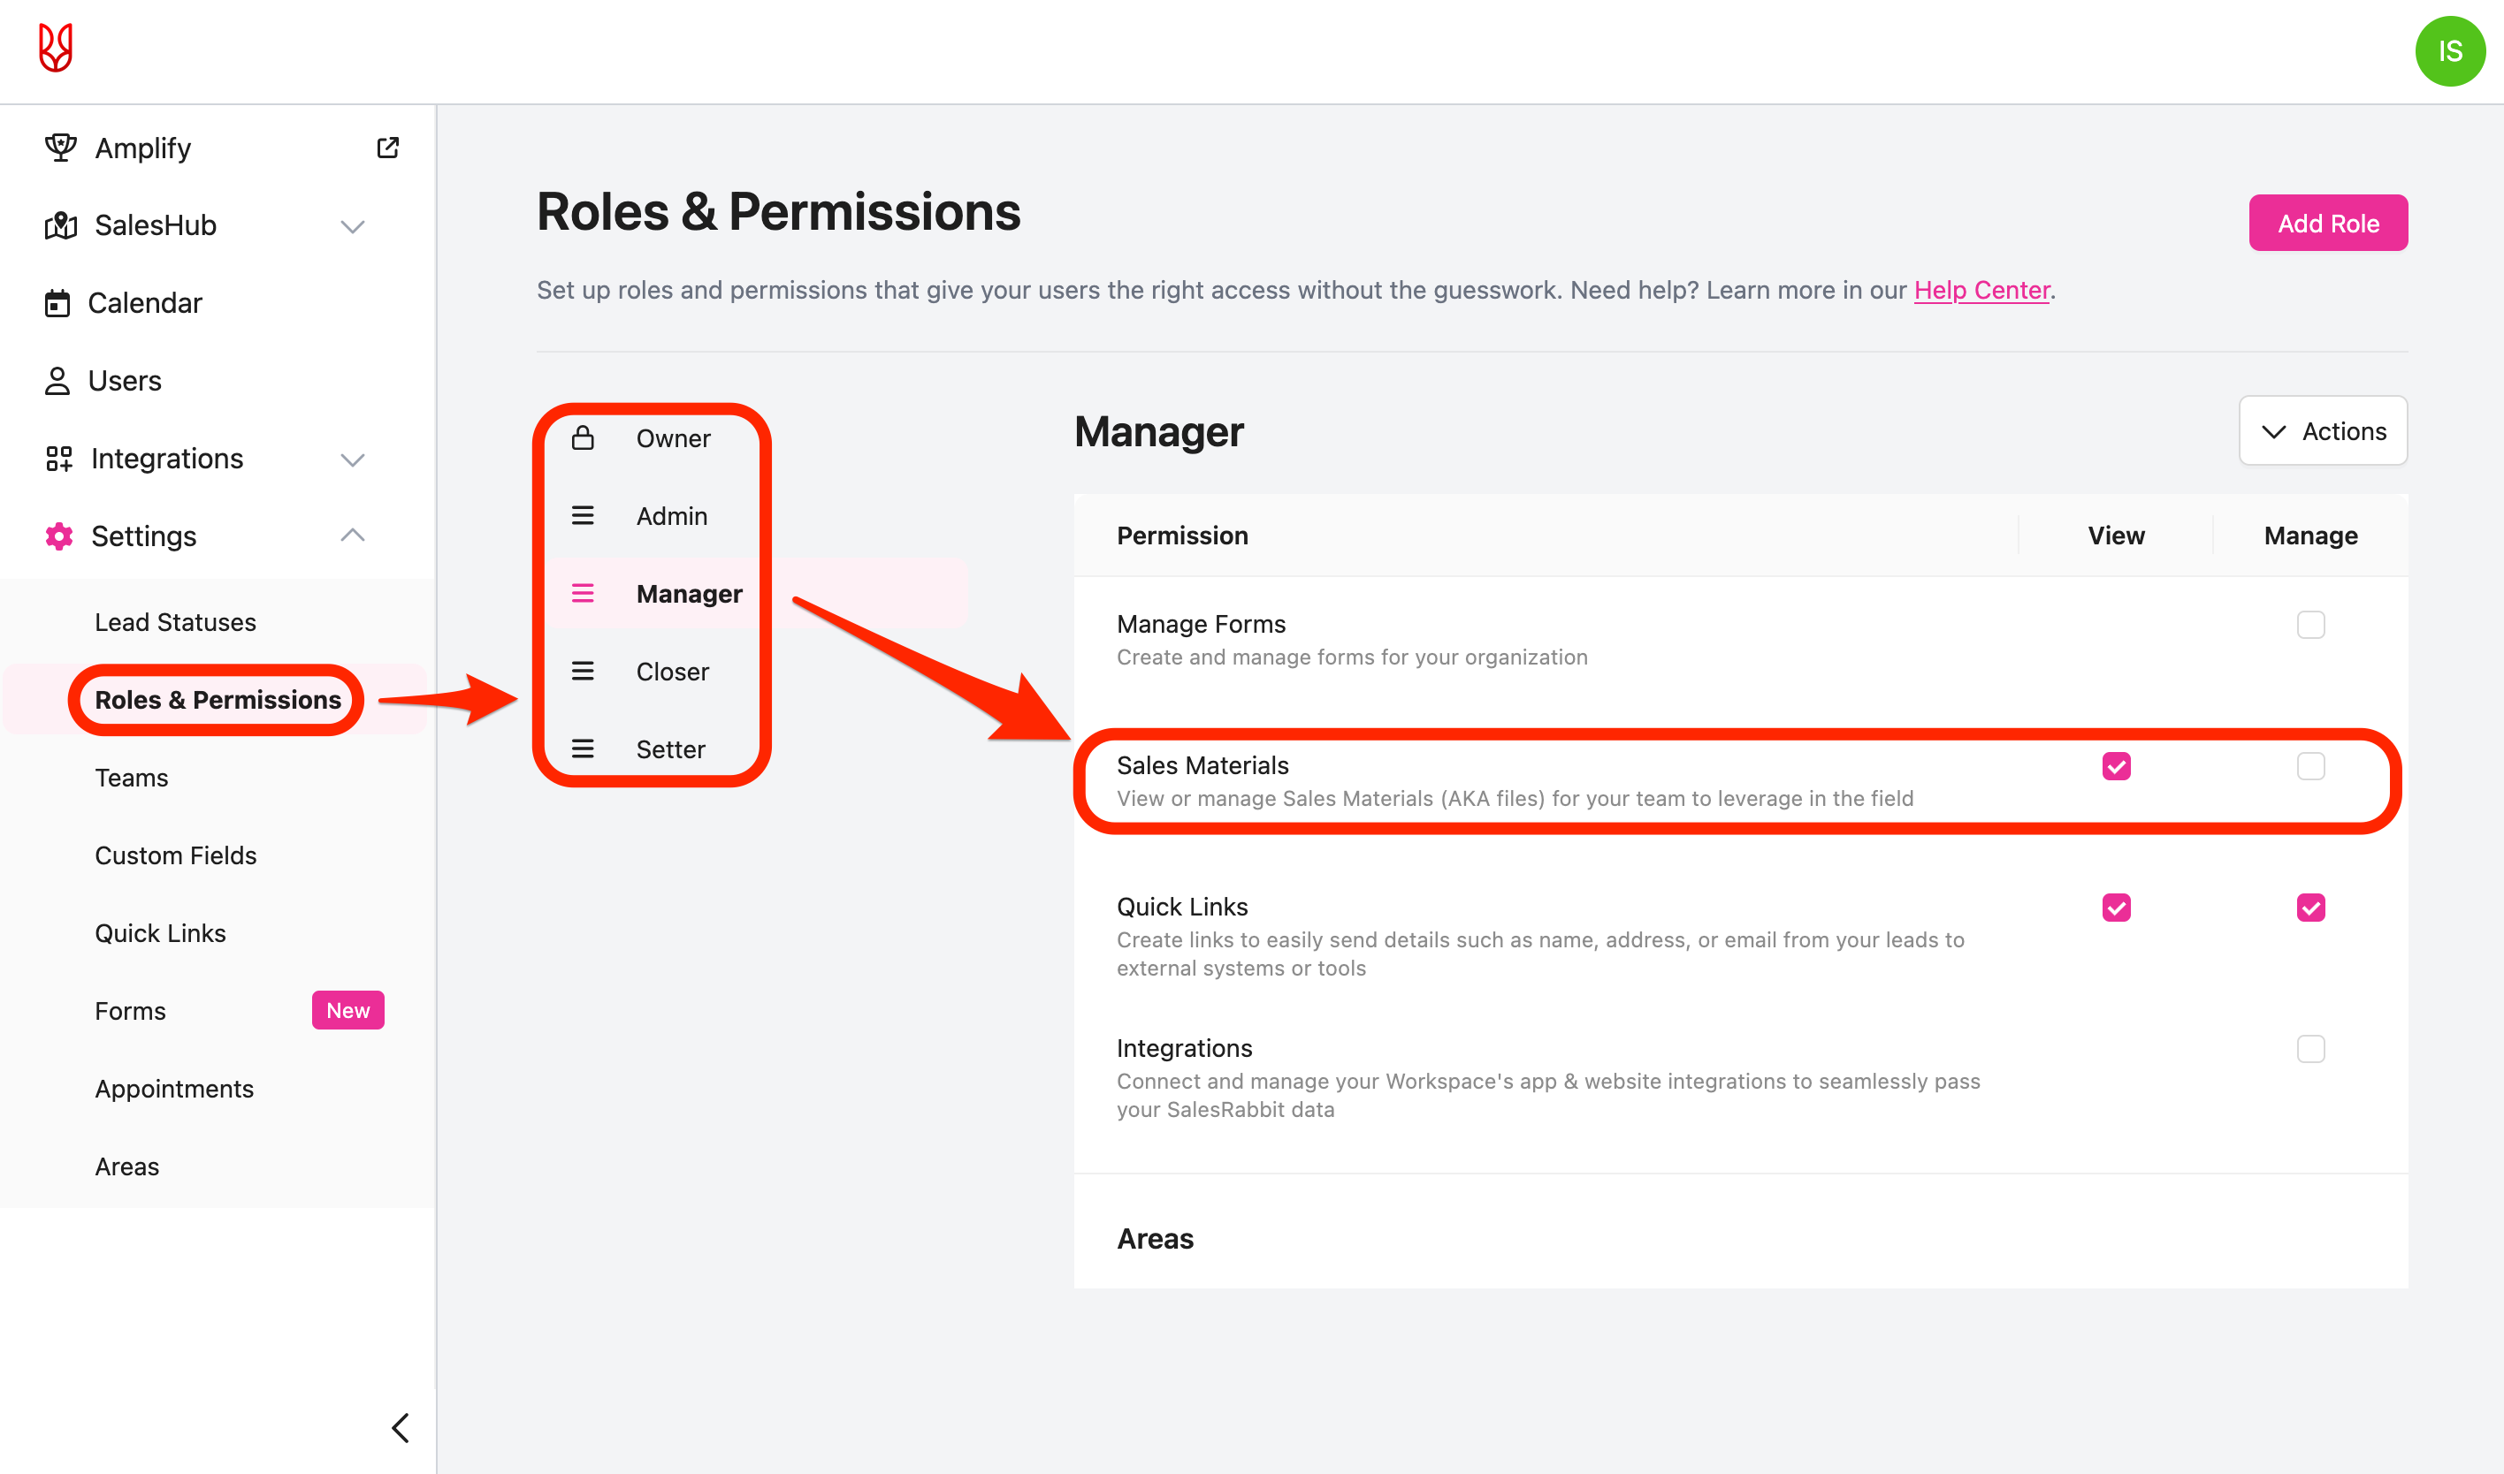Image resolution: width=2504 pixels, height=1474 pixels.
Task: Open the Help Center link
Action: (1981, 290)
